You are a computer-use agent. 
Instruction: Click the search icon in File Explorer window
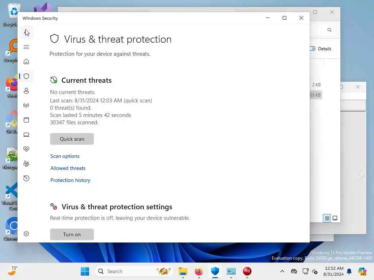pyautogui.click(x=329, y=30)
